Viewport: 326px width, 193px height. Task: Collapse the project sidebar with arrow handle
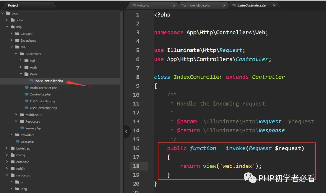click(x=126, y=132)
